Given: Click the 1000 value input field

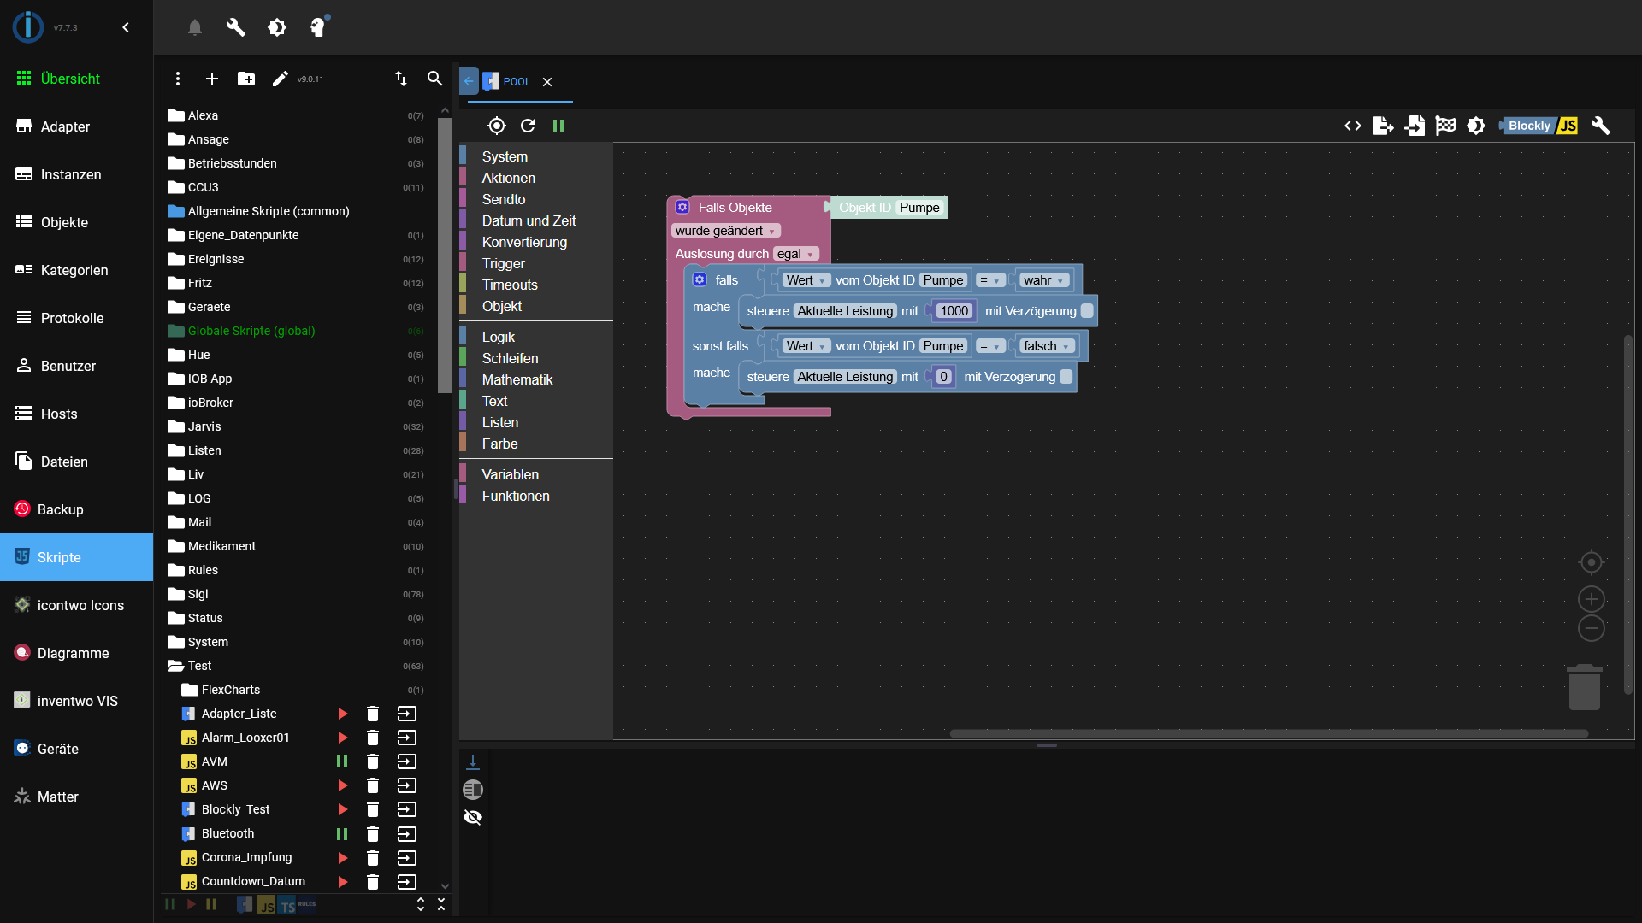Looking at the screenshot, I should 954,311.
